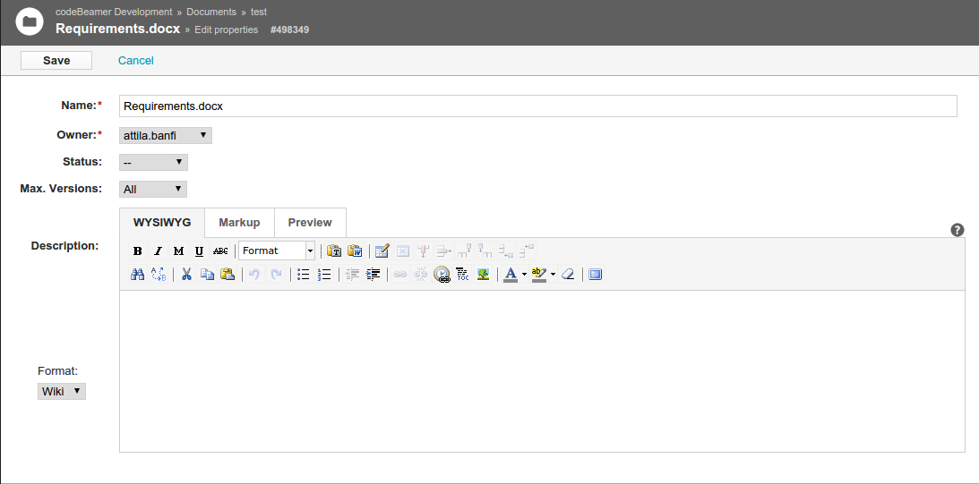Undo the last edit
The height and width of the screenshot is (484, 979).
pos(254,274)
